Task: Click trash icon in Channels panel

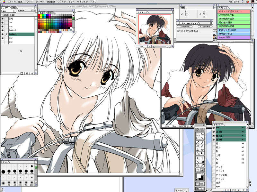Action: click(x=244, y=190)
